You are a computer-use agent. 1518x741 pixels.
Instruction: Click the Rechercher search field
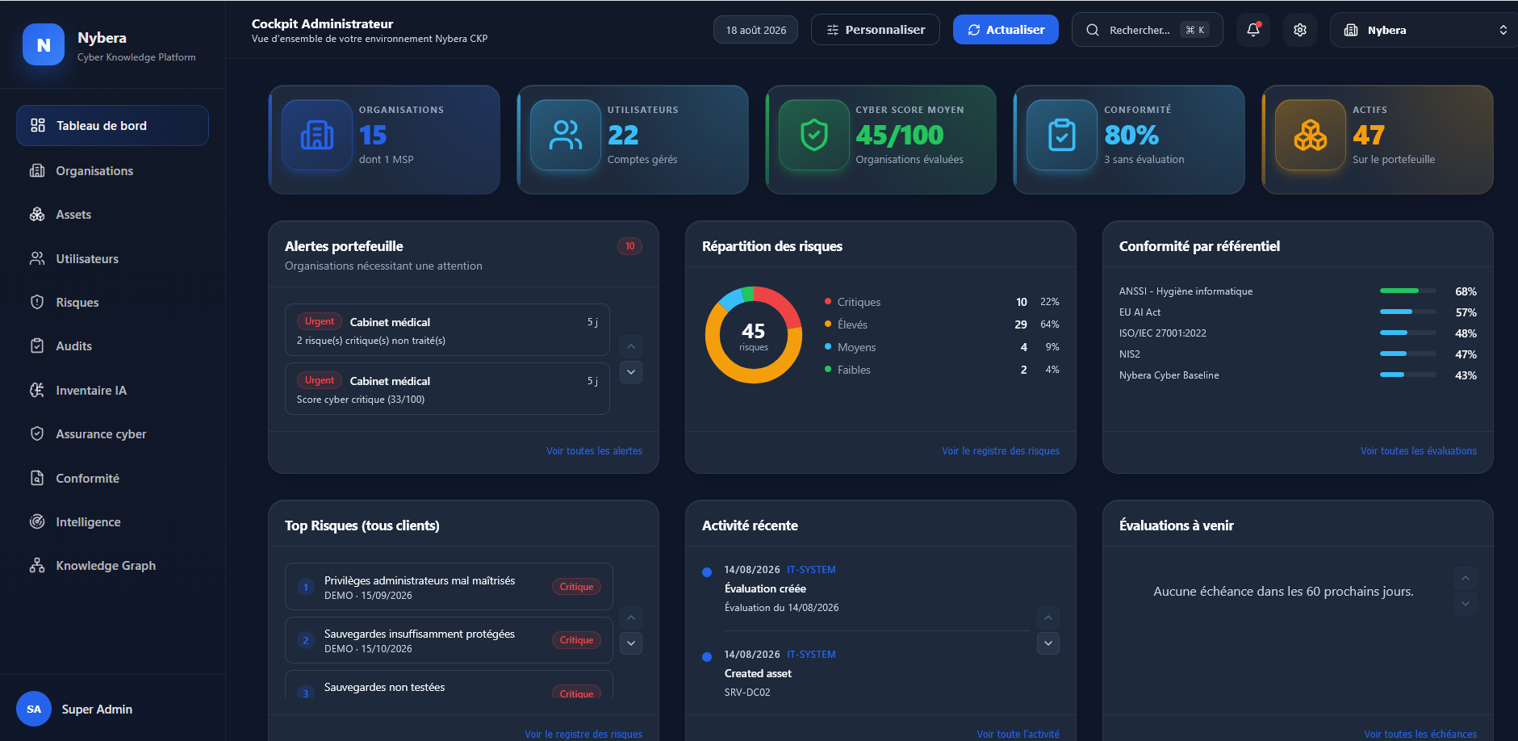click(x=1148, y=30)
